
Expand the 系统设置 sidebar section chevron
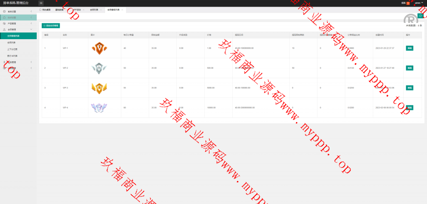point(31,11)
